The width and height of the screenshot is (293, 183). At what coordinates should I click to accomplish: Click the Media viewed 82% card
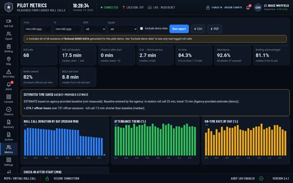pyautogui.click(x=39, y=77)
